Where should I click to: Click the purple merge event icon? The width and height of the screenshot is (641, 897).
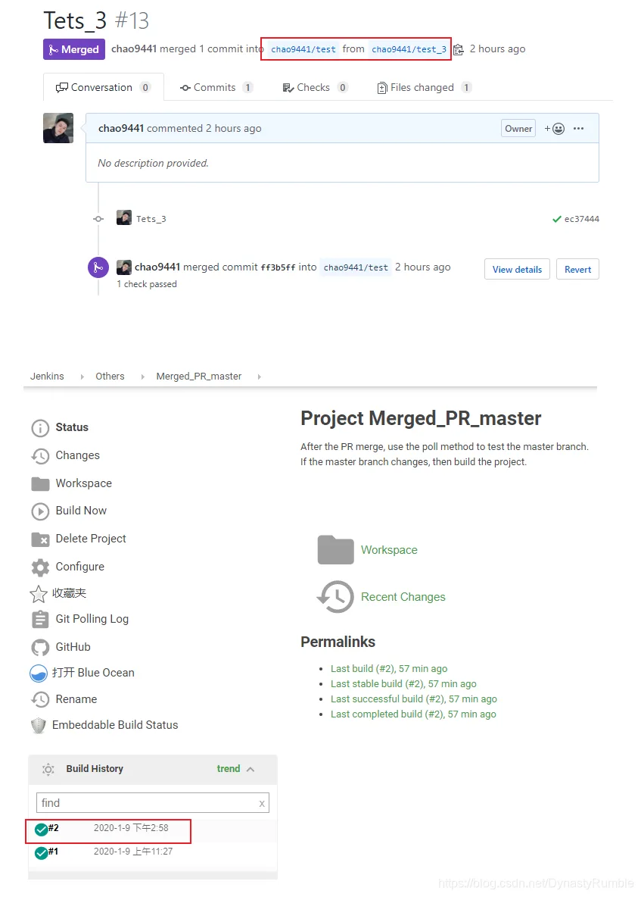(x=98, y=267)
